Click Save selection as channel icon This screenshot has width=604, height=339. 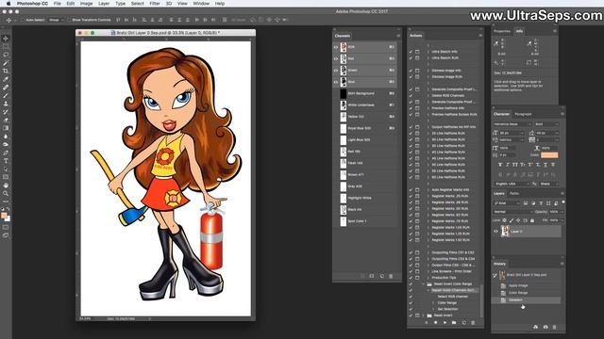pyautogui.click(x=372, y=276)
